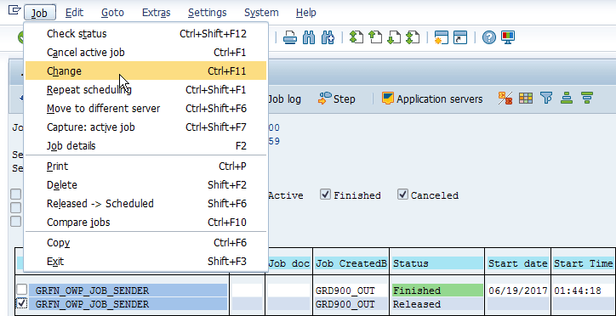Uncheck the Finished status checkbox
The width and height of the screenshot is (616, 316).
tap(325, 194)
